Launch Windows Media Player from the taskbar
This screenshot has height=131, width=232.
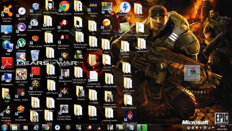[x=25, y=128]
